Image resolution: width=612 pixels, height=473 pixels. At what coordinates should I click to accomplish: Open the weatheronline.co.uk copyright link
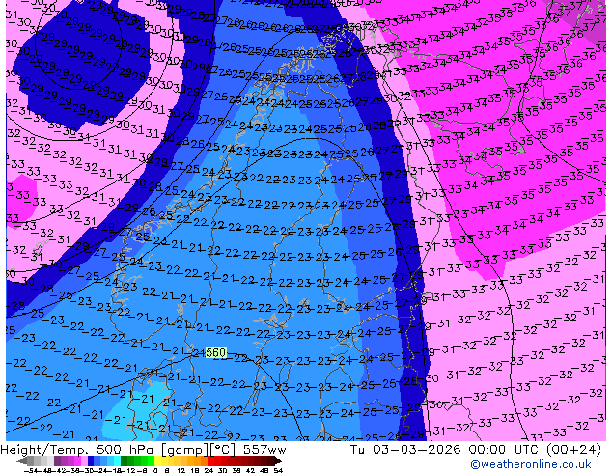[x=530, y=464]
